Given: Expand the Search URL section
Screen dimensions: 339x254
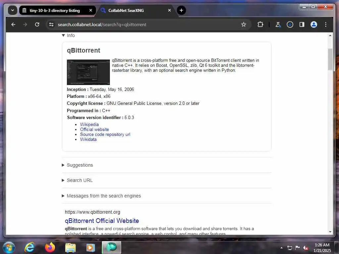Looking at the screenshot, I should pyautogui.click(x=77, y=180).
